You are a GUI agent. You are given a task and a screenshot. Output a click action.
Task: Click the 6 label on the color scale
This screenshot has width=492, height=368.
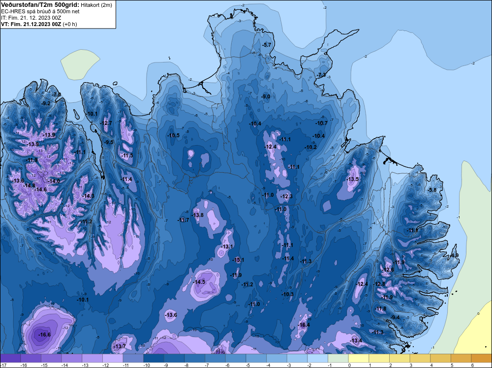click(472, 365)
